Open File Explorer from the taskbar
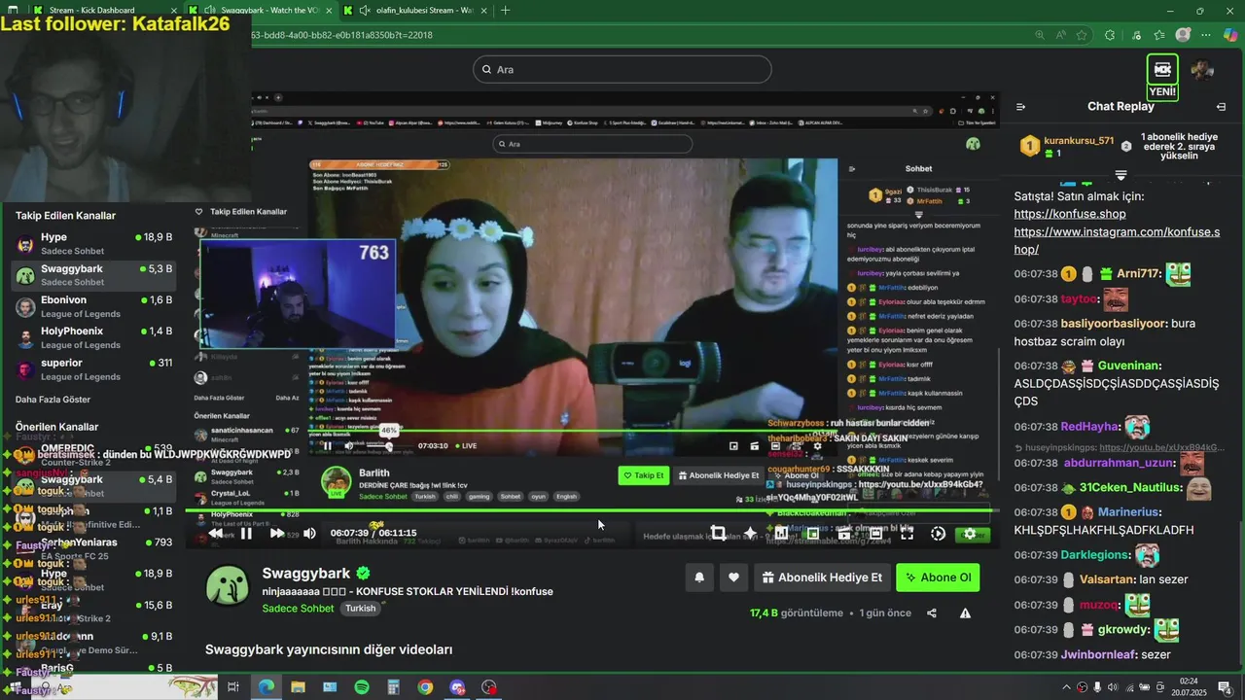 pos(298,687)
